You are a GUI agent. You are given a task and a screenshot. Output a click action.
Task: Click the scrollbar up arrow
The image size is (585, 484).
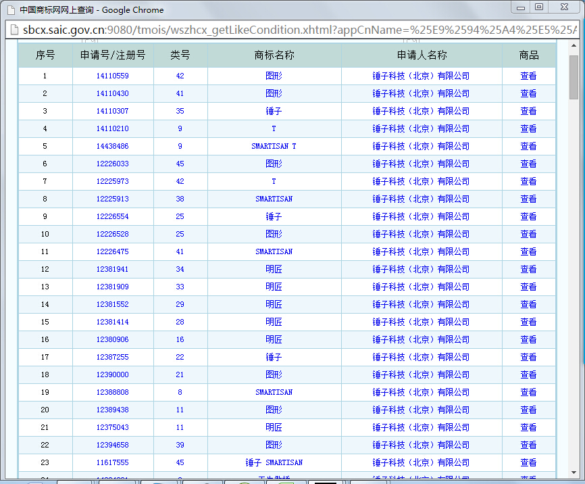point(574,45)
